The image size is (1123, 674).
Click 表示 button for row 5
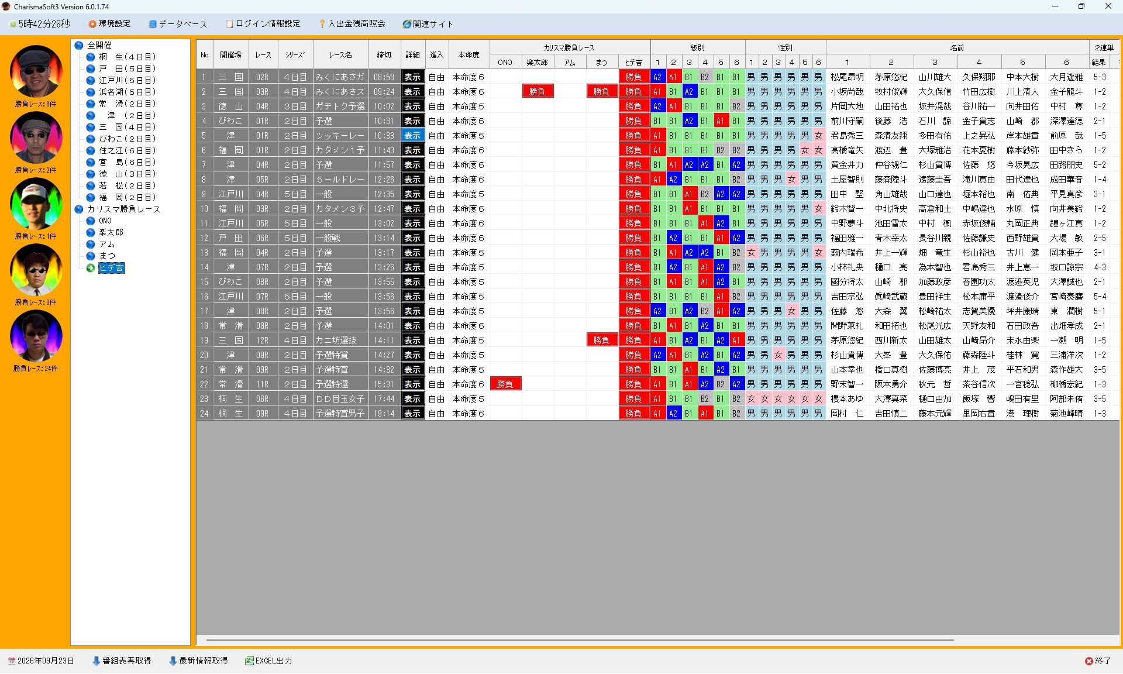[x=412, y=135]
